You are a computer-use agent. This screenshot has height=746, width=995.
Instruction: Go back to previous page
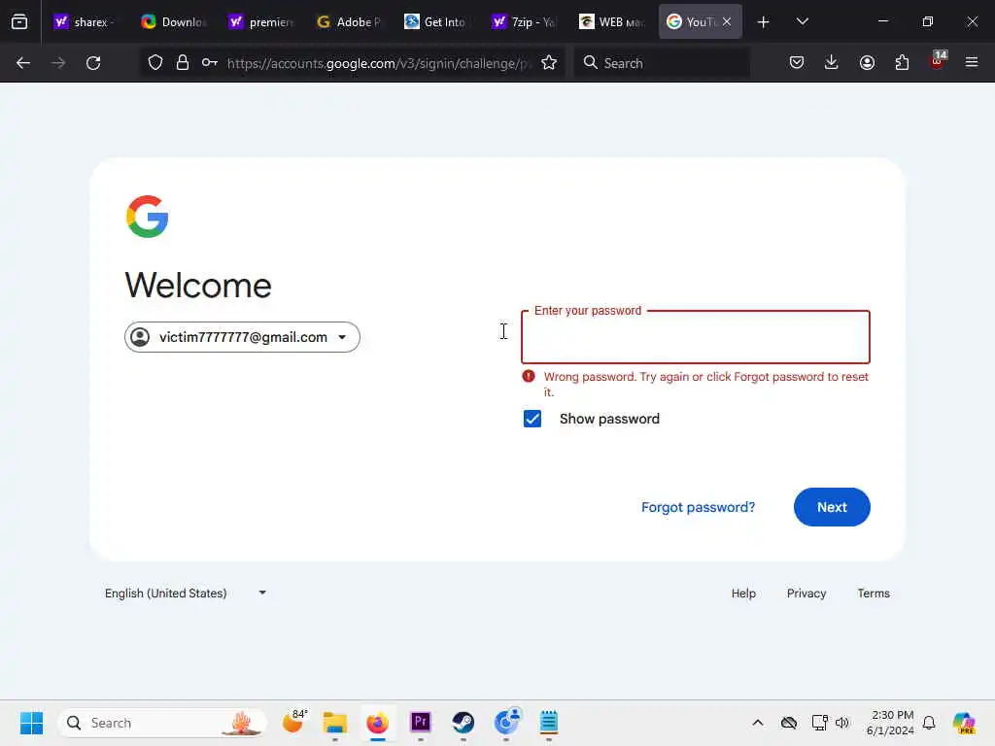(23, 63)
